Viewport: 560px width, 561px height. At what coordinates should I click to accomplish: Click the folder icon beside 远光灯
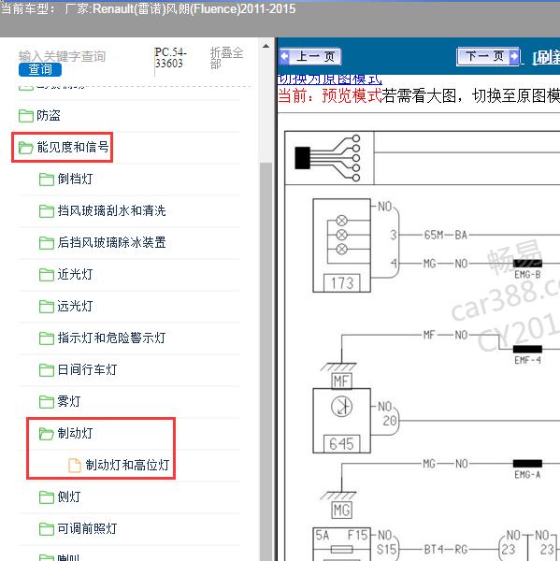pos(47,307)
